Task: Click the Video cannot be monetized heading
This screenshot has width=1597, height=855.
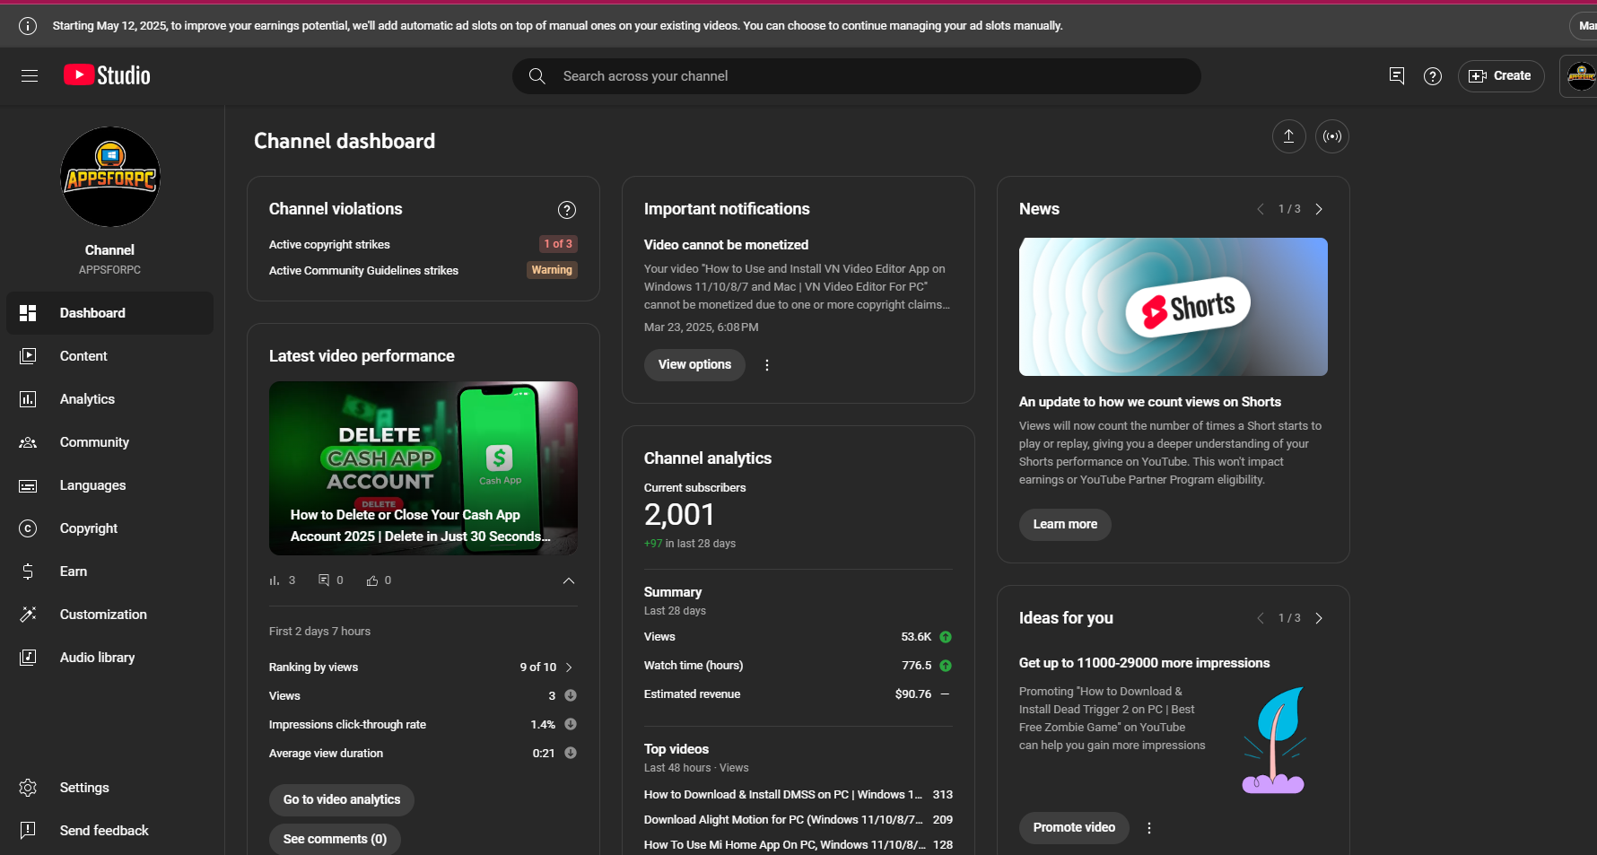Action: pyautogui.click(x=726, y=245)
